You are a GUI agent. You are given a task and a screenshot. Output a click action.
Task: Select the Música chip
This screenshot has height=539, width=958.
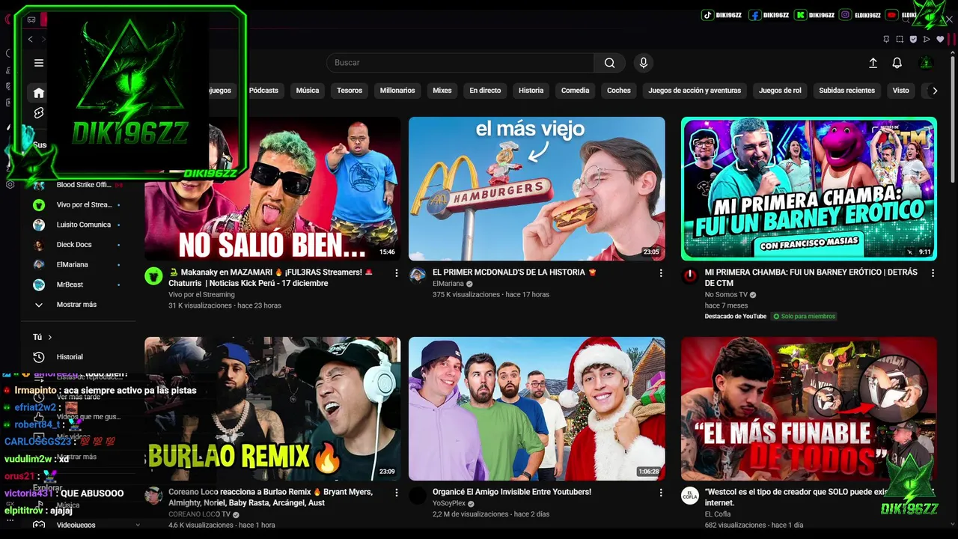point(308,91)
